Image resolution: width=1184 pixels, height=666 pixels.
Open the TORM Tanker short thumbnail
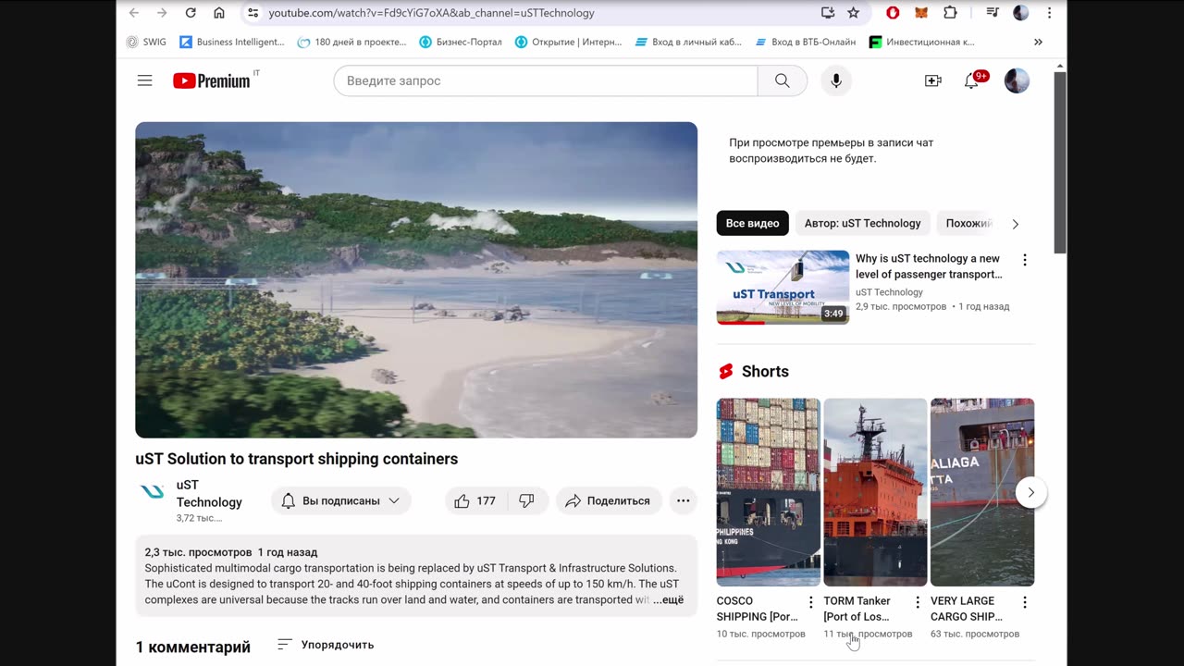[875, 492]
